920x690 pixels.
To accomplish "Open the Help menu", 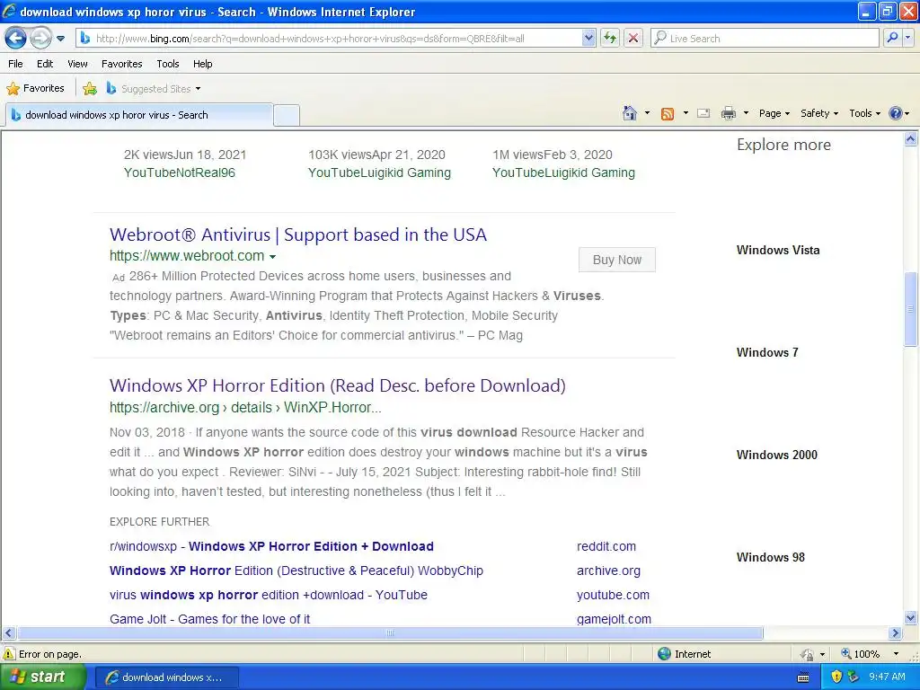I will pos(202,64).
